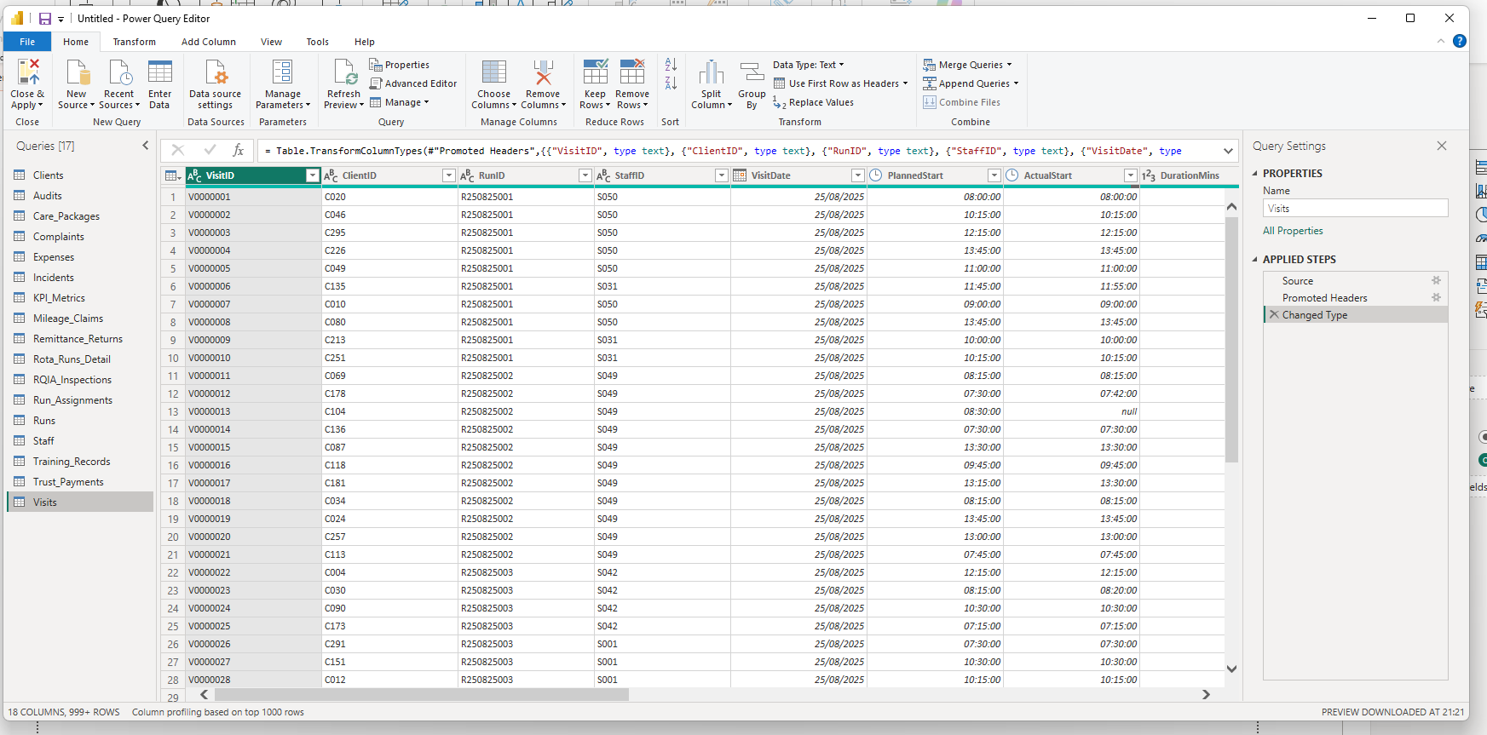Image resolution: width=1487 pixels, height=735 pixels.
Task: Open the VisitID column filter dropdown
Action: pyautogui.click(x=313, y=175)
